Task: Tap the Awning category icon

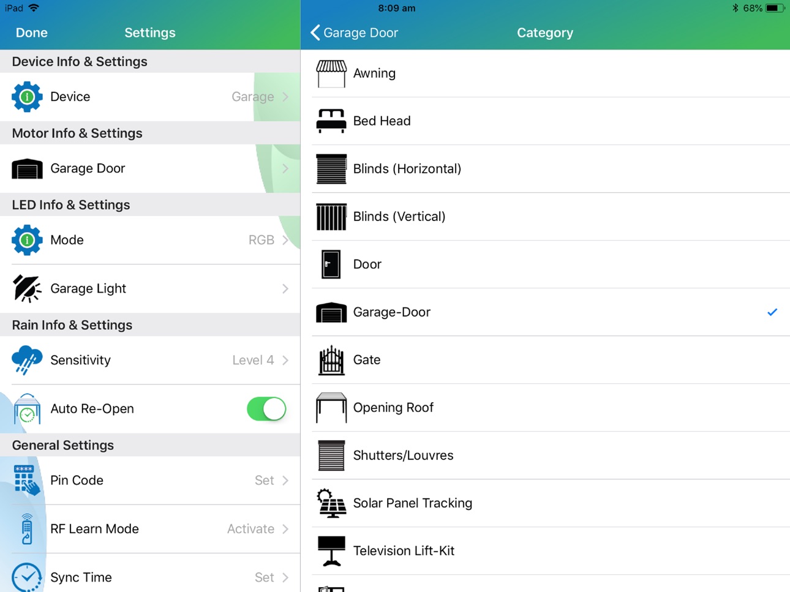Action: tap(331, 73)
